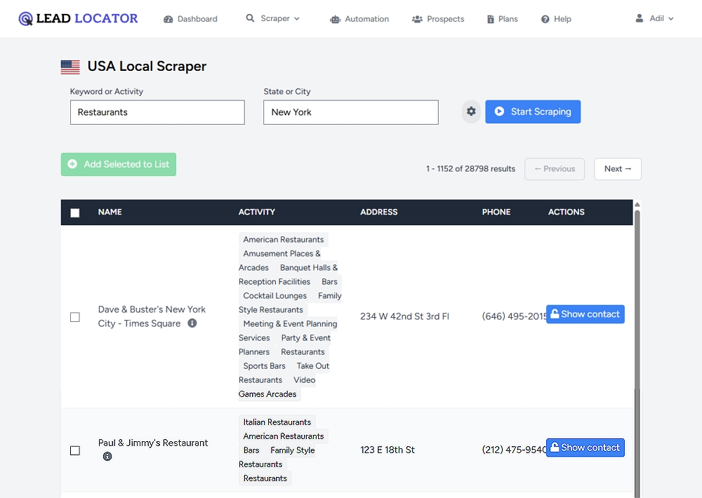Go to Next results page
Viewport: 702px width, 498px height.
tap(617, 169)
